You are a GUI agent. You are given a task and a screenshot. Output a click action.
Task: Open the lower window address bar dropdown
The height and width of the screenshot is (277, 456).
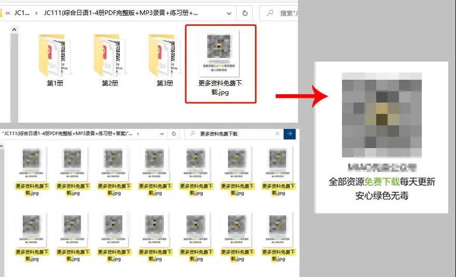[162, 134]
